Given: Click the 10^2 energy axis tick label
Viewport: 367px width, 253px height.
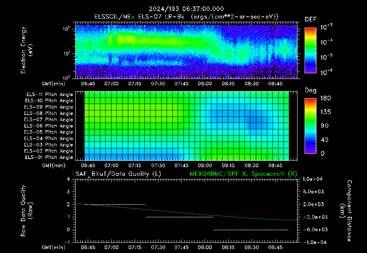Looking at the screenshot, I should point(66,29).
